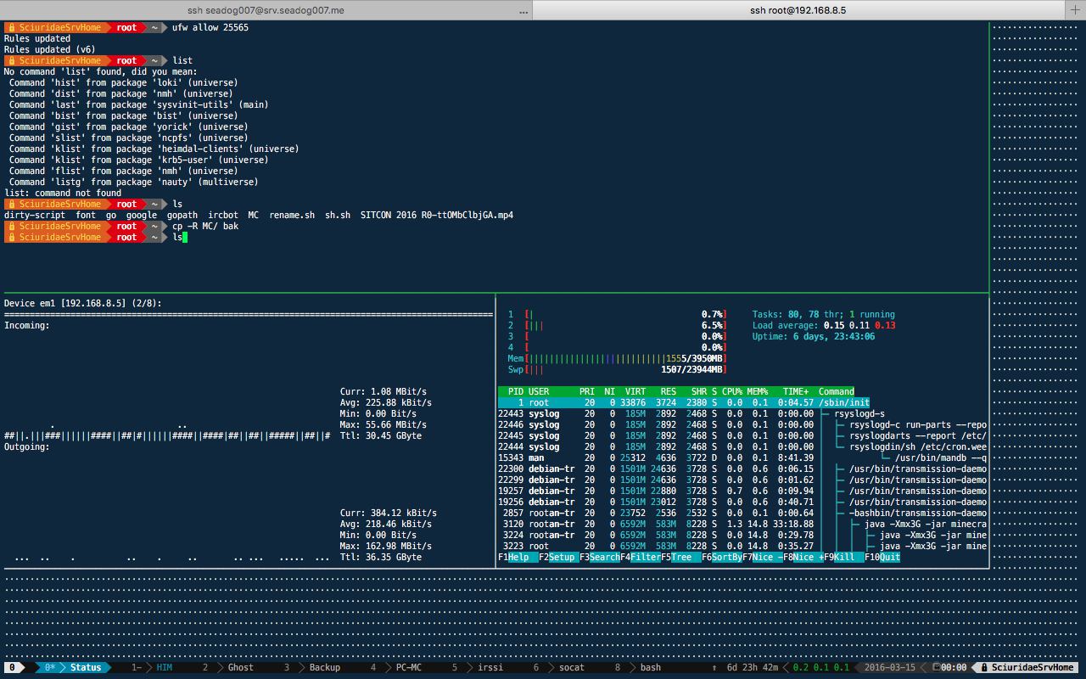Screen dimensions: 1086x679
Task: Open tmux window Backup
Action: click(312, 668)
